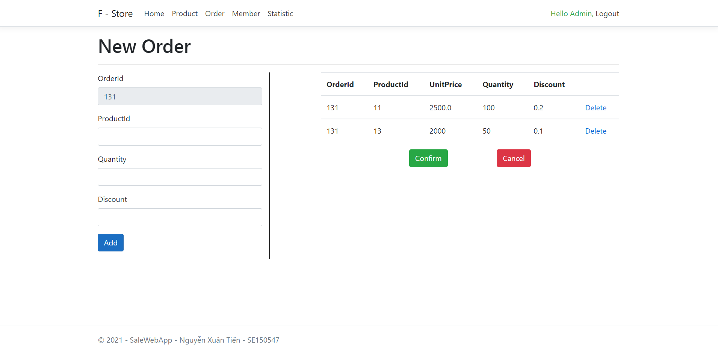Click the F - Store brand link
The width and height of the screenshot is (718, 352).
pos(115,14)
